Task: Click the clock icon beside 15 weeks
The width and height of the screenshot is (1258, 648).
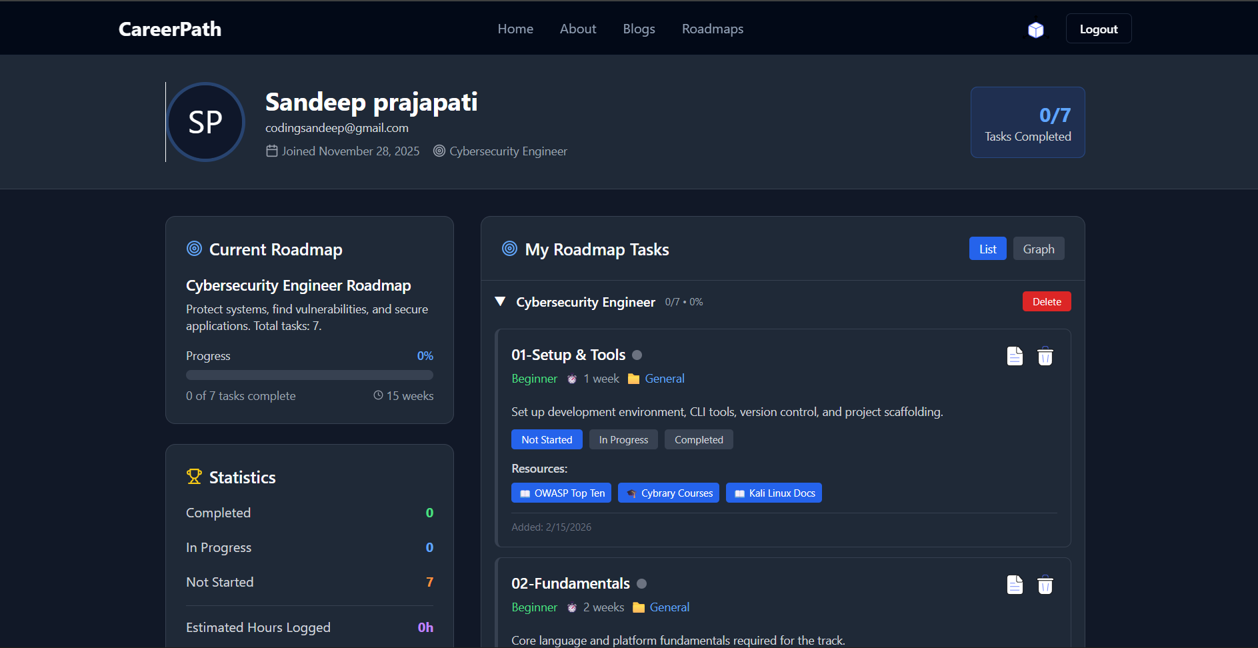Action: tap(378, 395)
